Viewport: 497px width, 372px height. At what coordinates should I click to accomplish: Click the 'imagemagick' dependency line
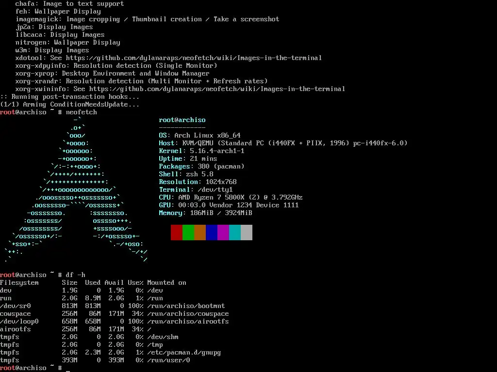[148, 19]
